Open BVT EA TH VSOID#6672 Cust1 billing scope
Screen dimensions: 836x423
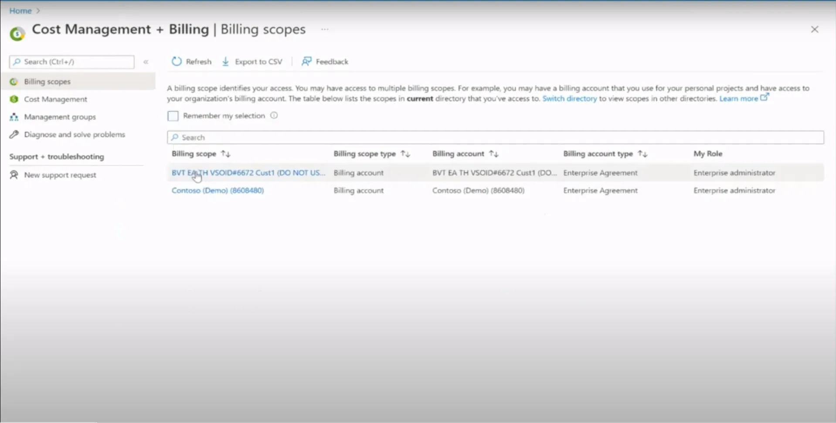(248, 173)
